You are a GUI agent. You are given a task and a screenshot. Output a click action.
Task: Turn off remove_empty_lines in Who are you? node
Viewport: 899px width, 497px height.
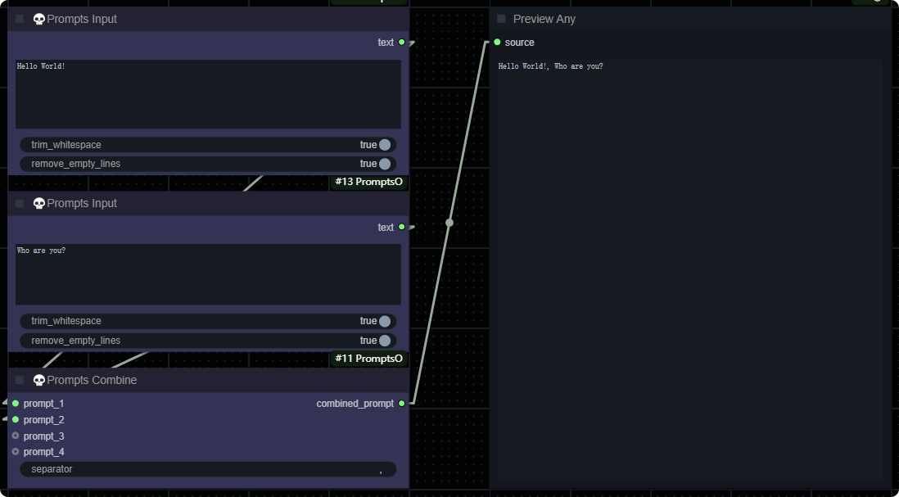point(384,341)
